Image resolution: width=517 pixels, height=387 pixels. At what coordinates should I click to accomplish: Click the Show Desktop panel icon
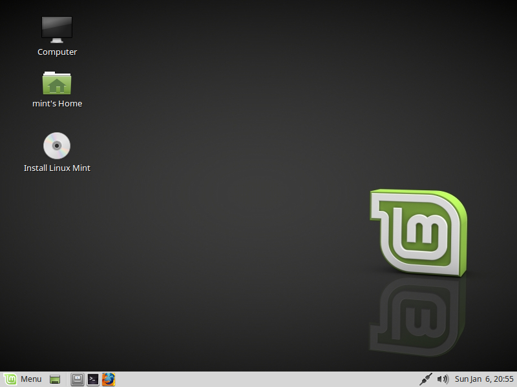click(56, 379)
